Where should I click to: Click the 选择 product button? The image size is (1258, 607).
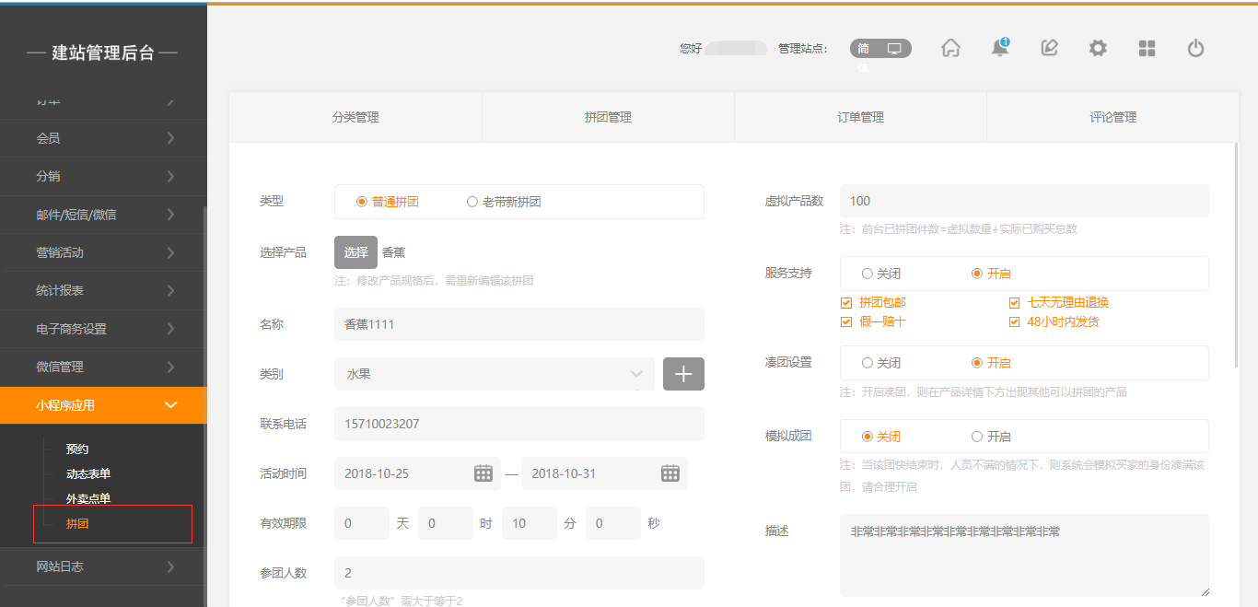point(355,252)
